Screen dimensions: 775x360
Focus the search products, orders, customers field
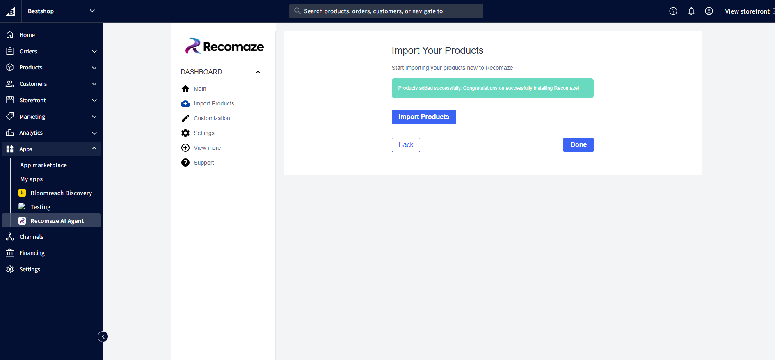click(x=386, y=11)
